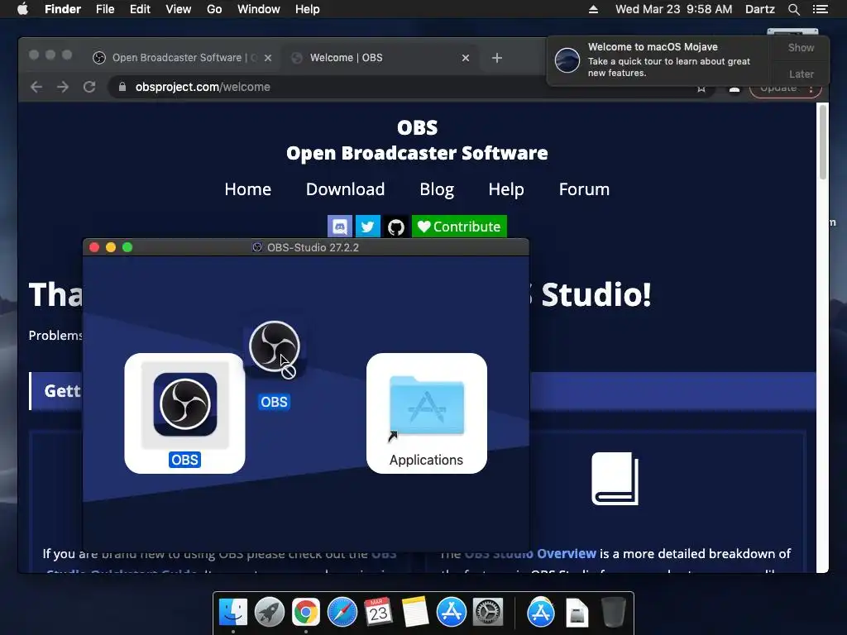This screenshot has width=847, height=635.
Task: Open the Finder menu
Action: point(63,9)
